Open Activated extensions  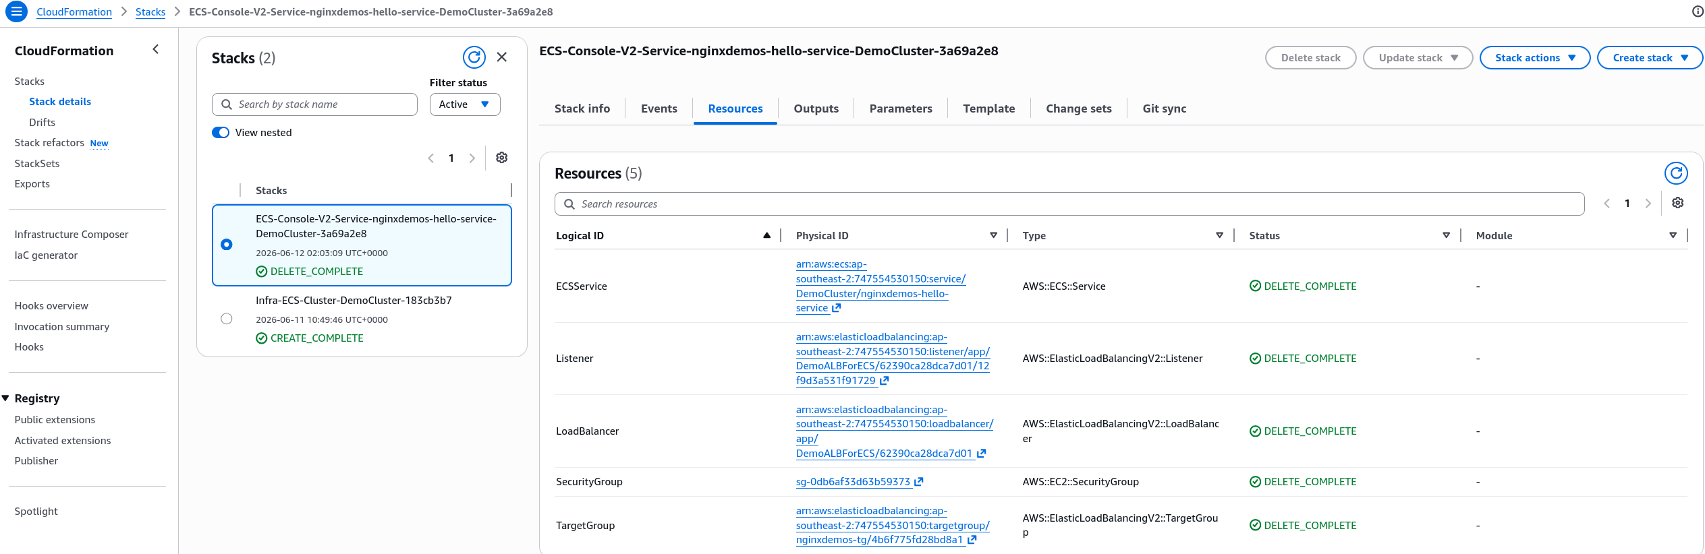point(63,441)
